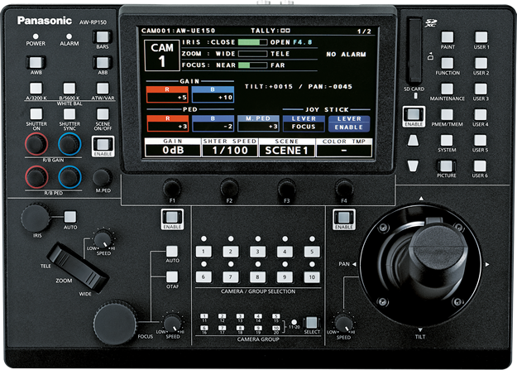The image size is (517, 370).
Task: Toggle the focus AUTO button above OTAF
Action: pos(172,251)
